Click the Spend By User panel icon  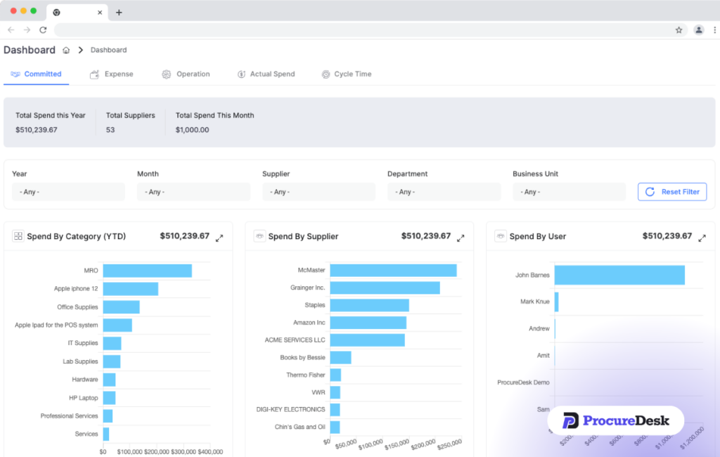pyautogui.click(x=501, y=236)
